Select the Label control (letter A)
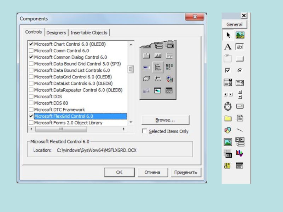Image resolution: width=283 pixels, height=212 pixels. [x=228, y=47]
